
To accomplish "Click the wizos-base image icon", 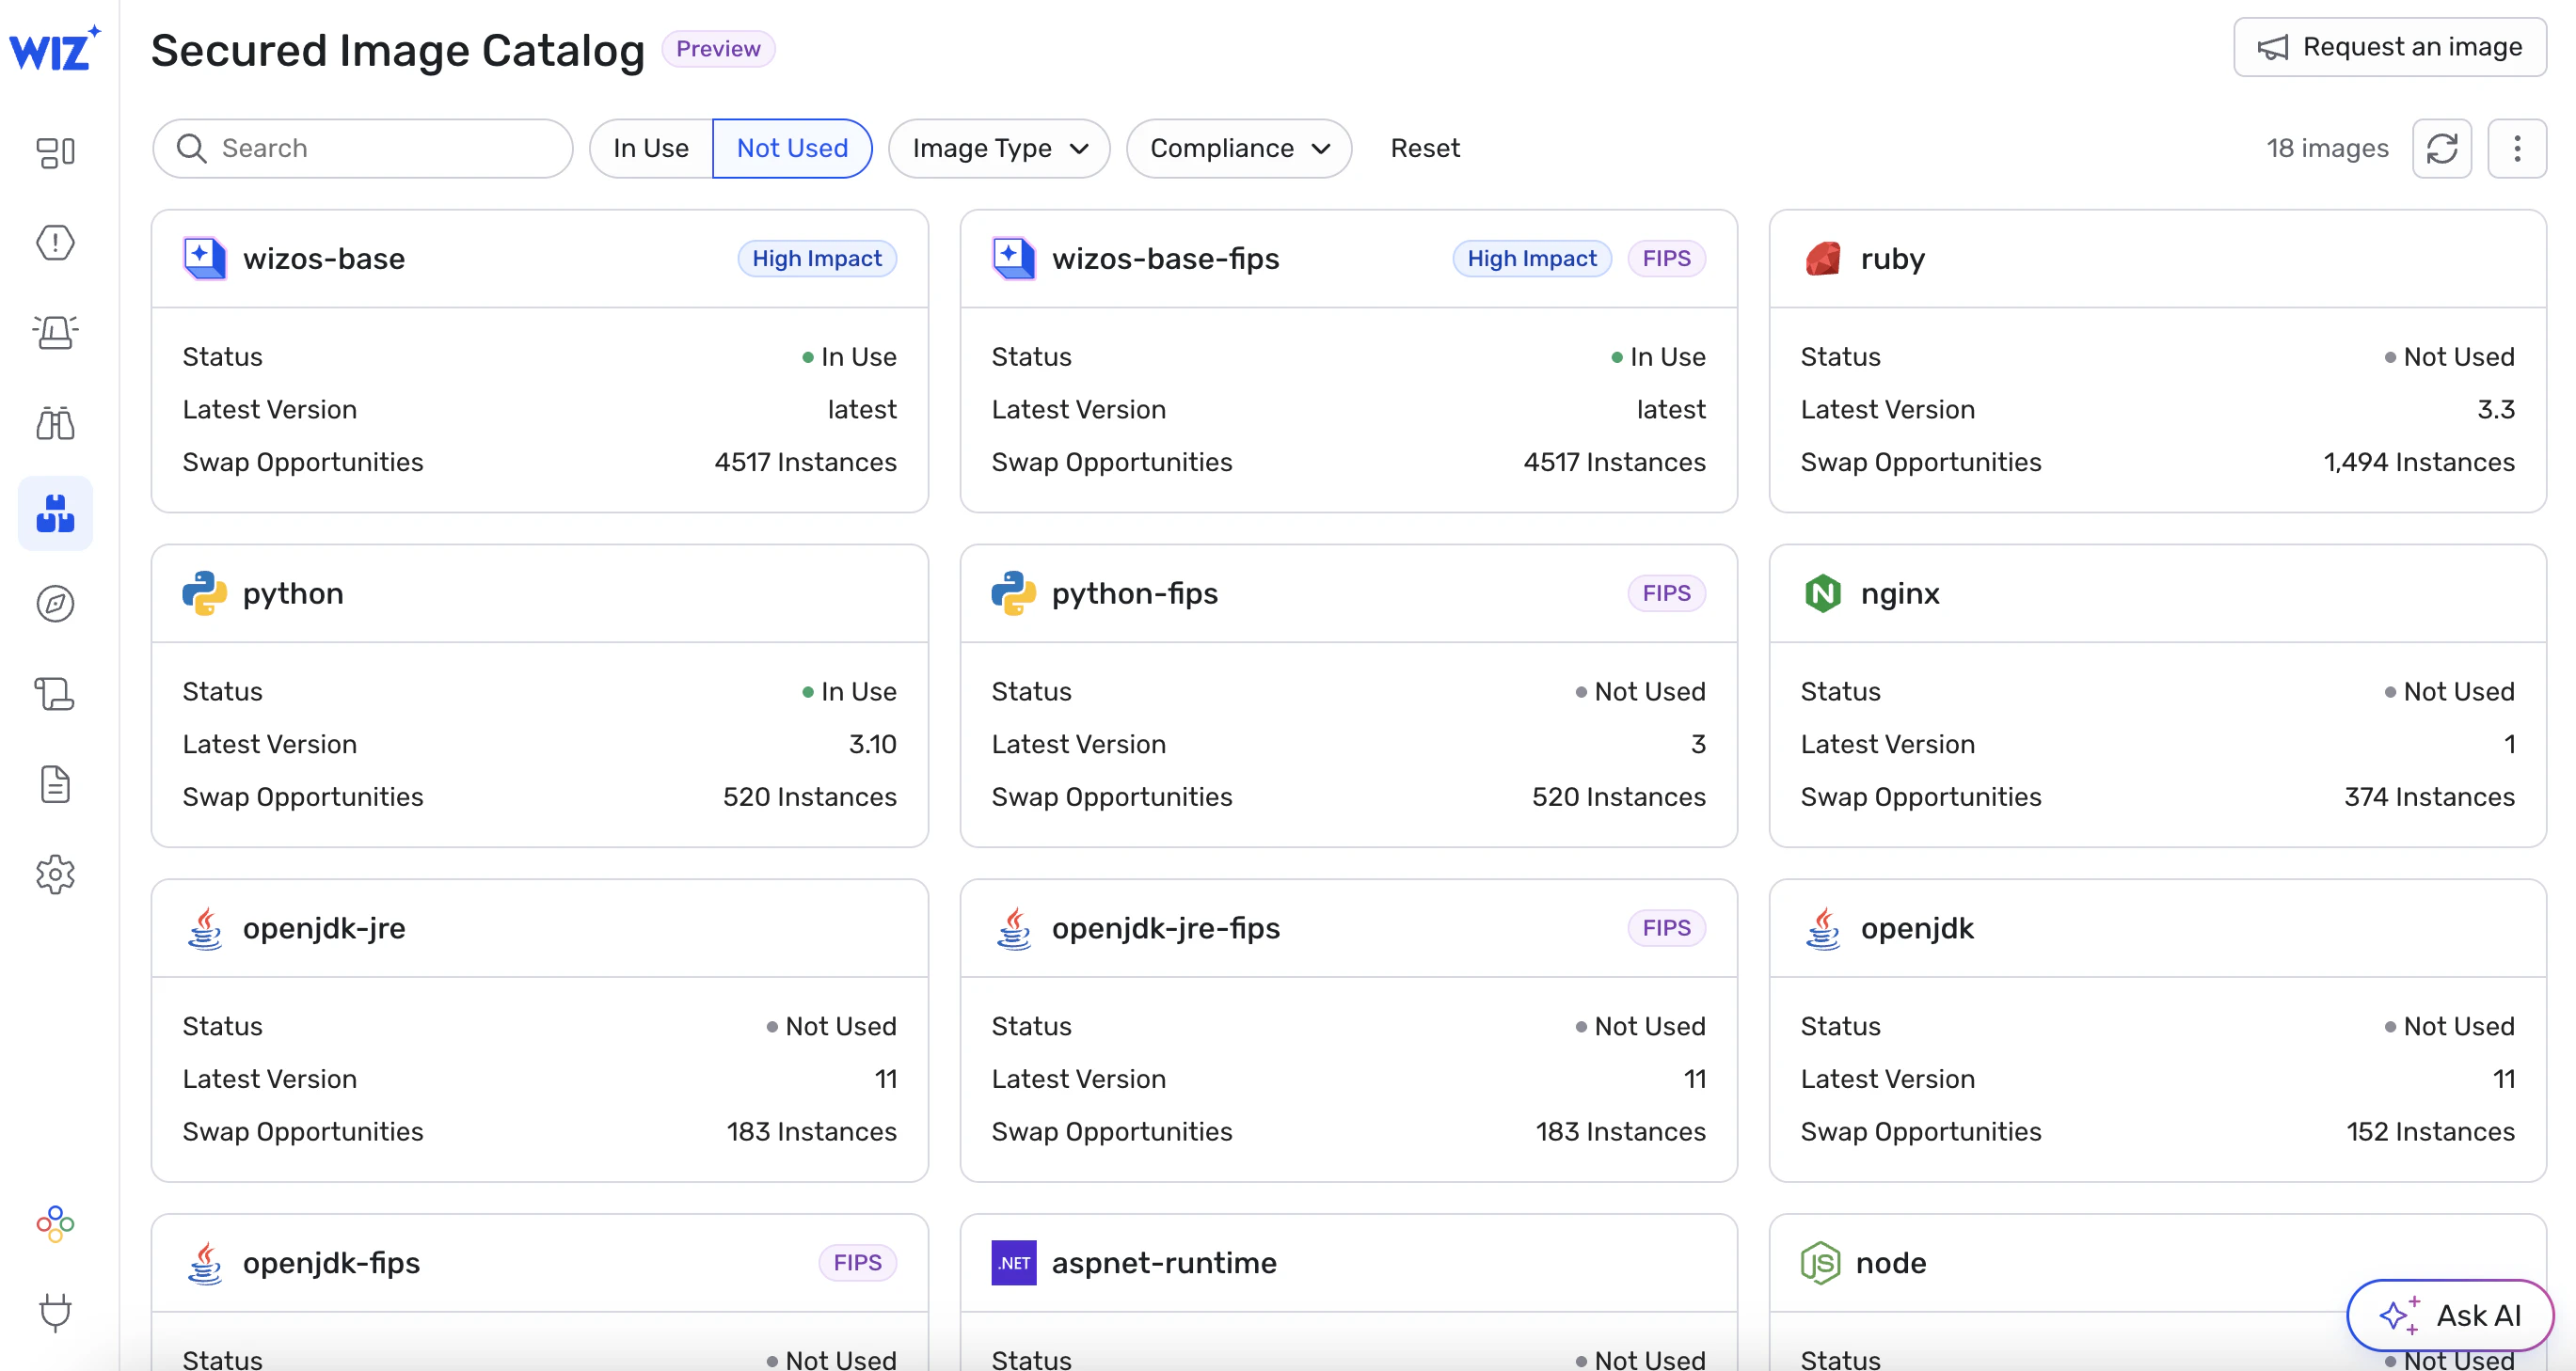I will pyautogui.click(x=204, y=259).
